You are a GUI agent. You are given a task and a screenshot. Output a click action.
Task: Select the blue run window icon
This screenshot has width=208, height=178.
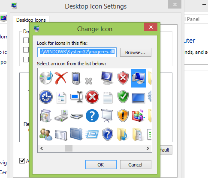[92, 134]
